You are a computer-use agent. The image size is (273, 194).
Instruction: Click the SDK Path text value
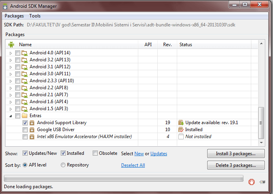click(x=131, y=25)
